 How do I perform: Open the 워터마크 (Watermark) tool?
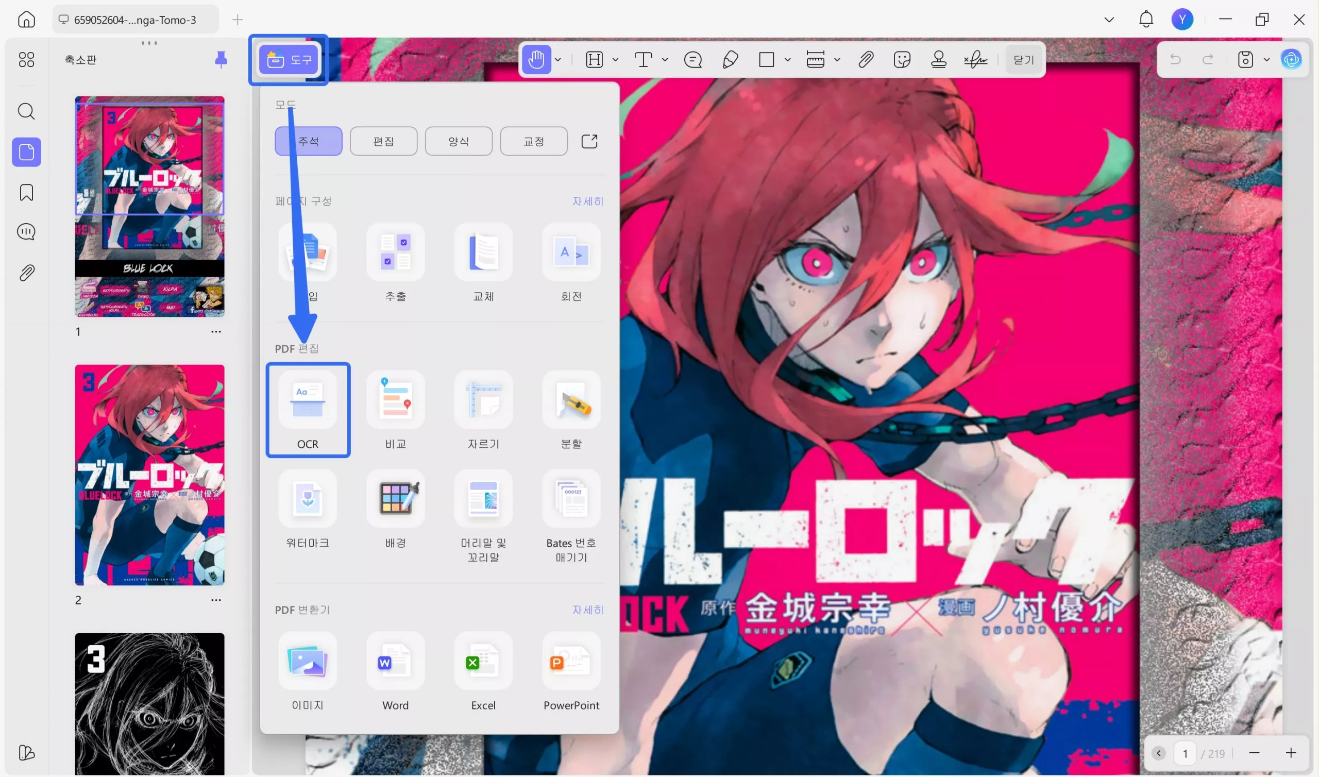[x=308, y=510]
